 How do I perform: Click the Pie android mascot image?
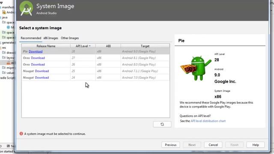click(x=196, y=68)
